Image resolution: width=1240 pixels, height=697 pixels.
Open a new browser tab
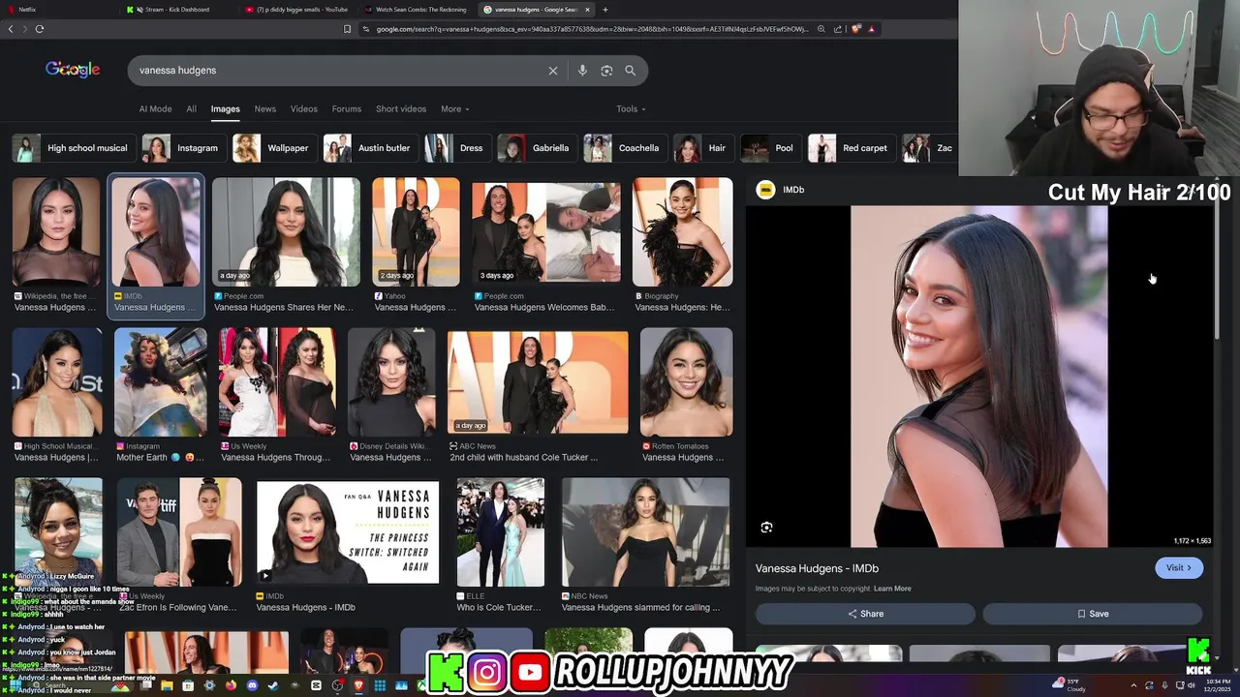click(604, 10)
